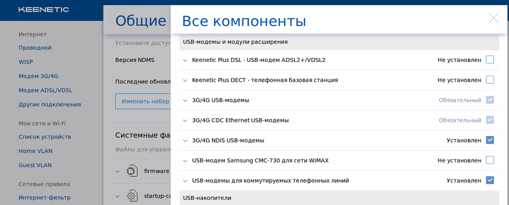The image size is (509, 205).
Task: Click the 3G/4G CDC Ethernet mandatory checkbox
Action: click(x=490, y=120)
